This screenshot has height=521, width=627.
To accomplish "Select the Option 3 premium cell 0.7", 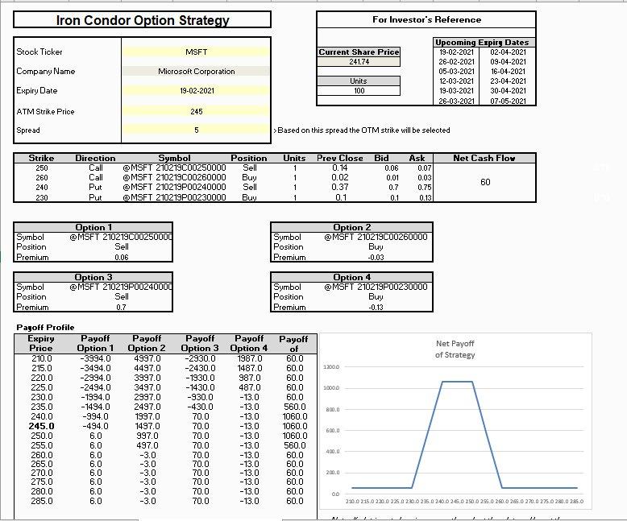I will [122, 307].
